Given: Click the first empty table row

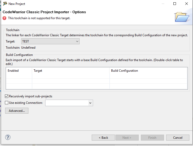Looking at the screenshot, I should pyautogui.click(x=96, y=76).
